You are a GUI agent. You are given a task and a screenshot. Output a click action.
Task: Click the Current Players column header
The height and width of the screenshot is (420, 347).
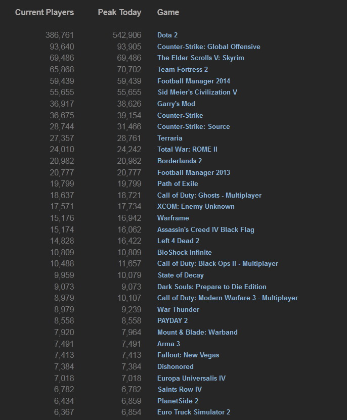pyautogui.click(x=45, y=12)
